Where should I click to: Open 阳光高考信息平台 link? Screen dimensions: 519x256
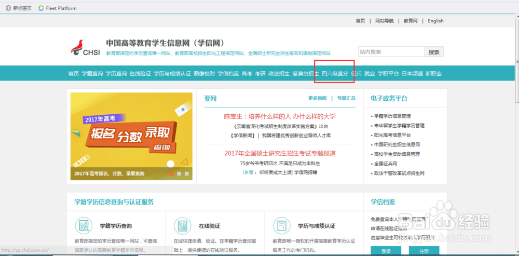coord(392,135)
